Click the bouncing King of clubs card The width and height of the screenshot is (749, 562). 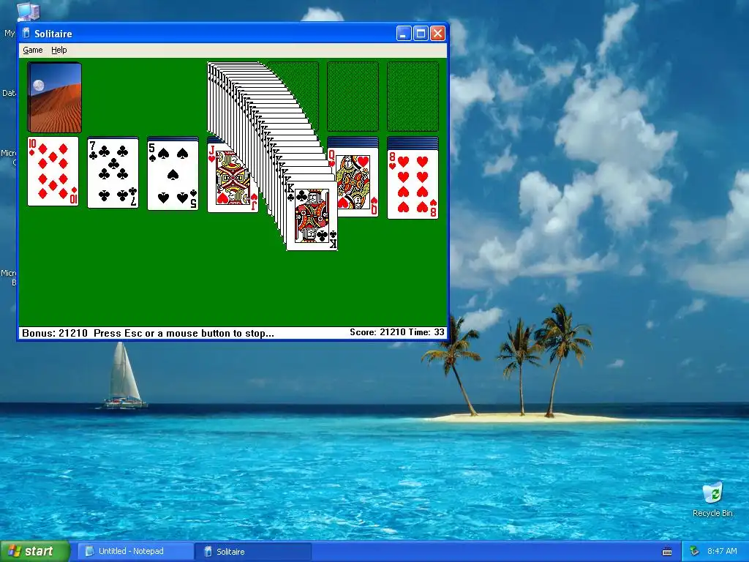312,216
